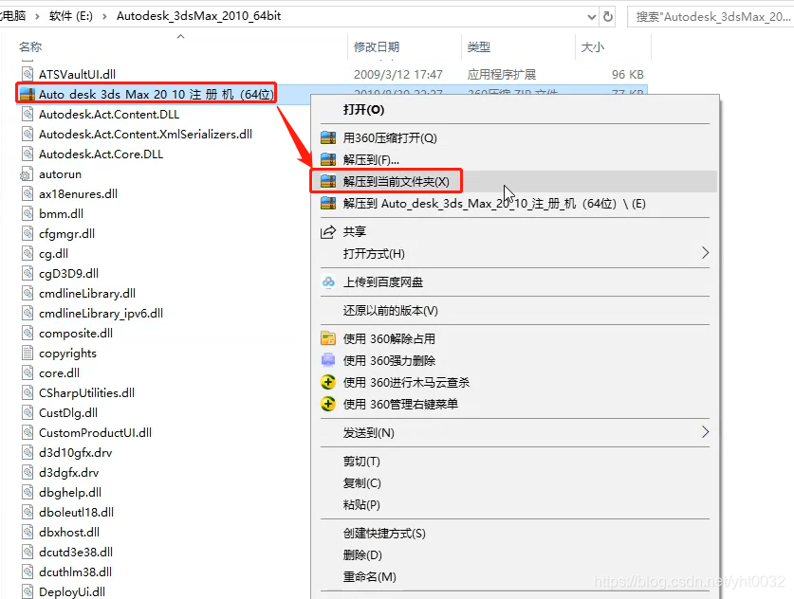The width and height of the screenshot is (794, 599).
Task: Select the file cmdlineLibrary_ipv6.dll
Action: [101, 313]
